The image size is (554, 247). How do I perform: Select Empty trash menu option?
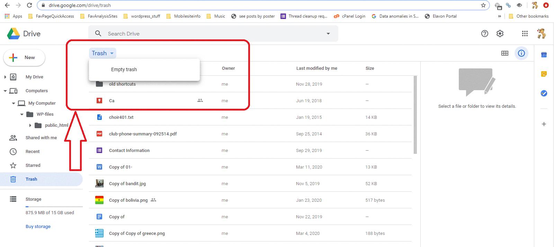click(124, 69)
